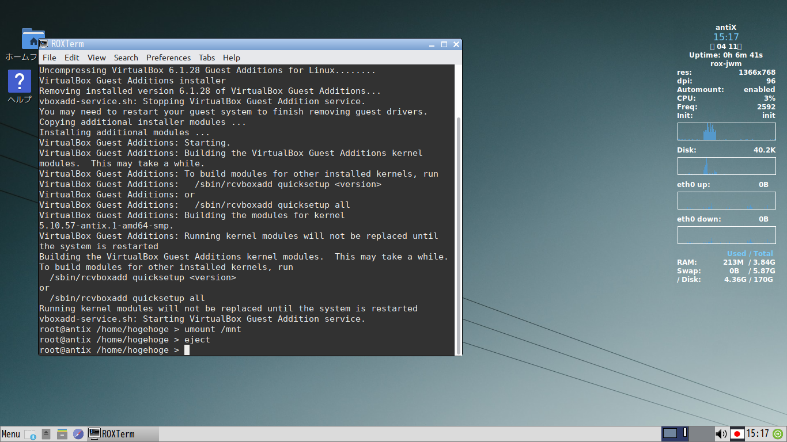This screenshot has height=442, width=787.
Task: Click the ROXTerm title bar terminal icon
Action: 44,44
